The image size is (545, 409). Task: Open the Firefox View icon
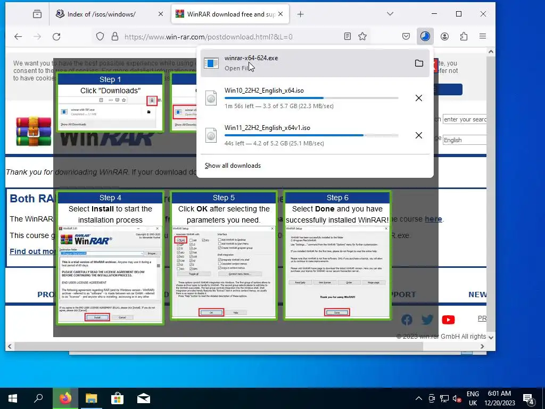(x=37, y=14)
